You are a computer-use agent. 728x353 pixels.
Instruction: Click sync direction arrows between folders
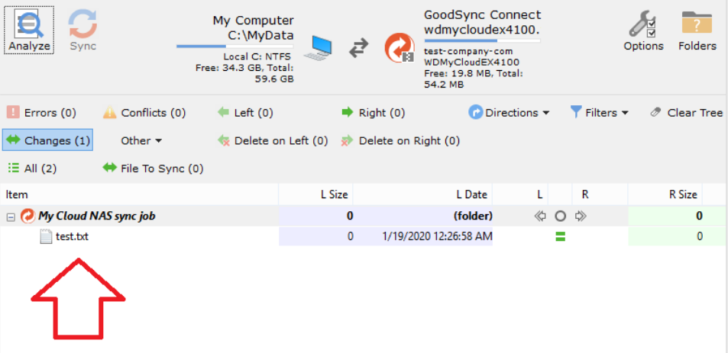click(x=358, y=48)
